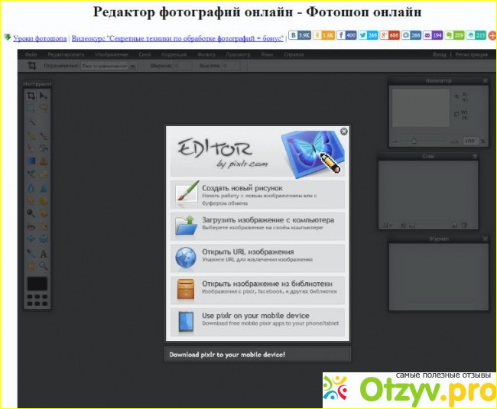Open the Коррекция menu
Image resolution: width=497 pixels, height=409 pixels.
(x=174, y=55)
